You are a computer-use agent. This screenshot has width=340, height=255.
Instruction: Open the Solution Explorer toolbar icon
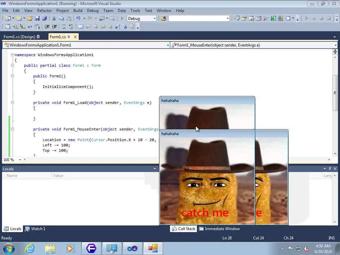[x=236, y=19]
